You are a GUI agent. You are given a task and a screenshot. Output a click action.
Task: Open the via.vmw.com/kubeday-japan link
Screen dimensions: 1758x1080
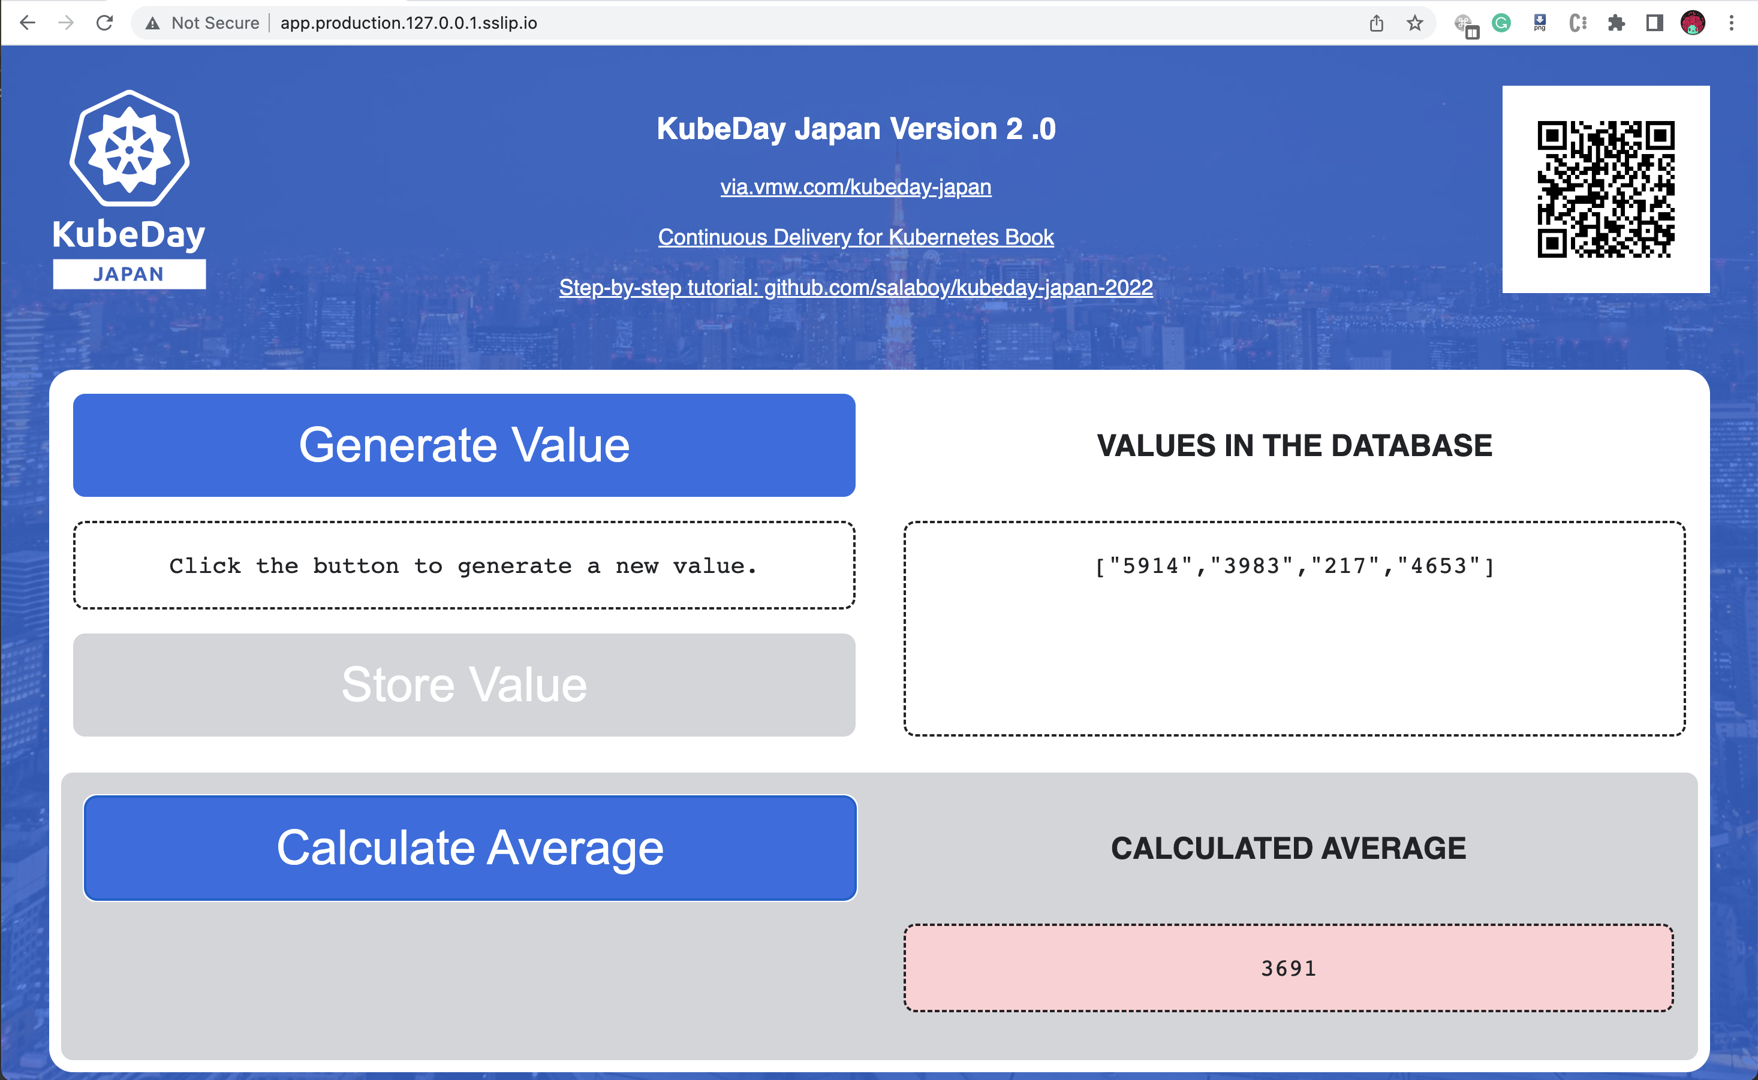click(x=856, y=187)
